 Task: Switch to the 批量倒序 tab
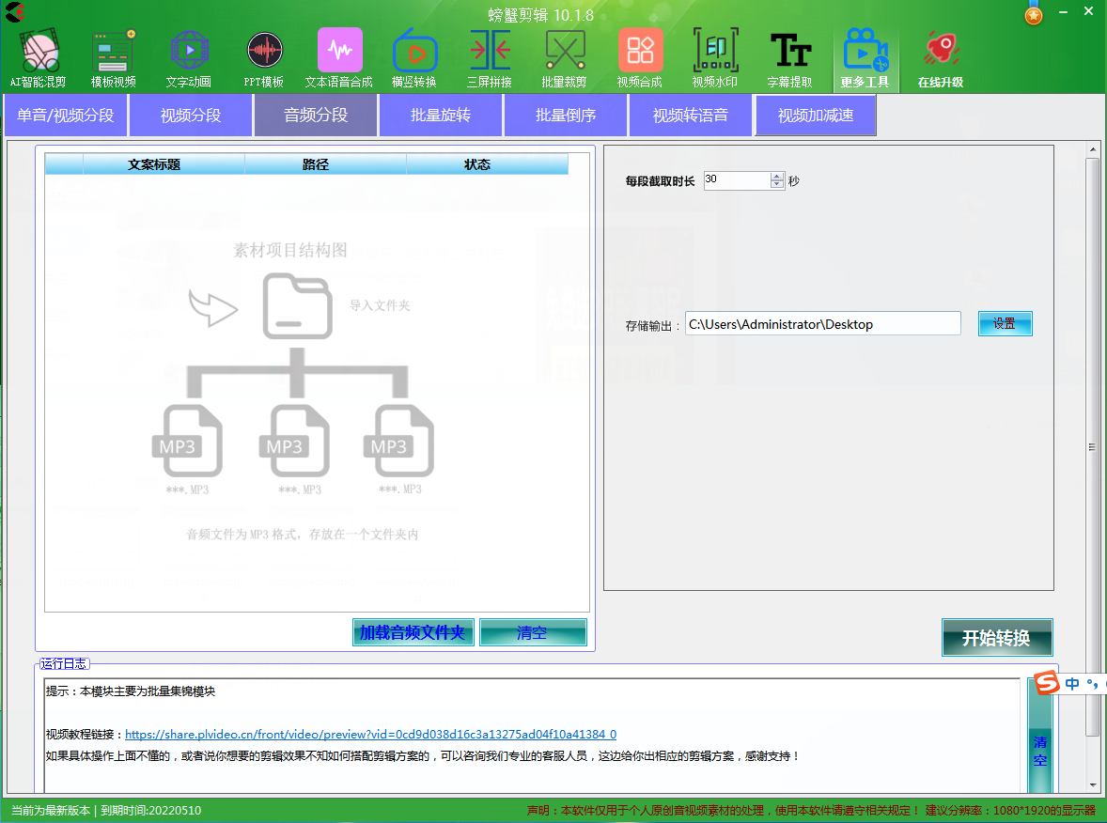[566, 115]
